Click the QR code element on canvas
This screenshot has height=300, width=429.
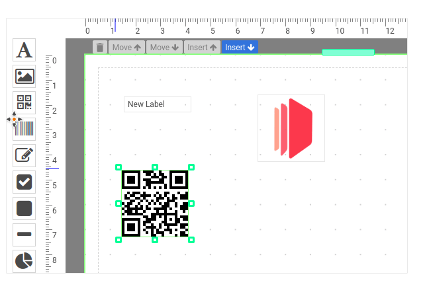[155, 204]
